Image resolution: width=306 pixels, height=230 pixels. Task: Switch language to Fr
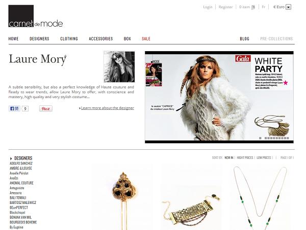[264, 7]
